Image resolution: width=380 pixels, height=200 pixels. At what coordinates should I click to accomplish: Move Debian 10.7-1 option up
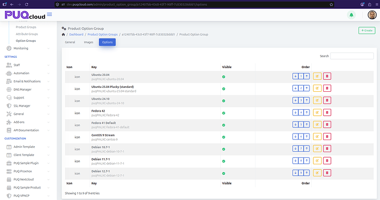click(x=307, y=148)
